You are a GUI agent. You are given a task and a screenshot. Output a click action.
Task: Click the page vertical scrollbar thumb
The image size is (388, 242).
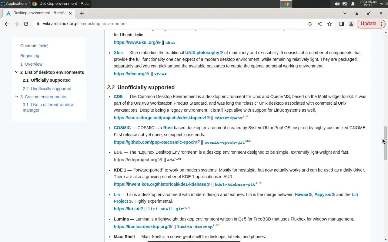coord(386,143)
